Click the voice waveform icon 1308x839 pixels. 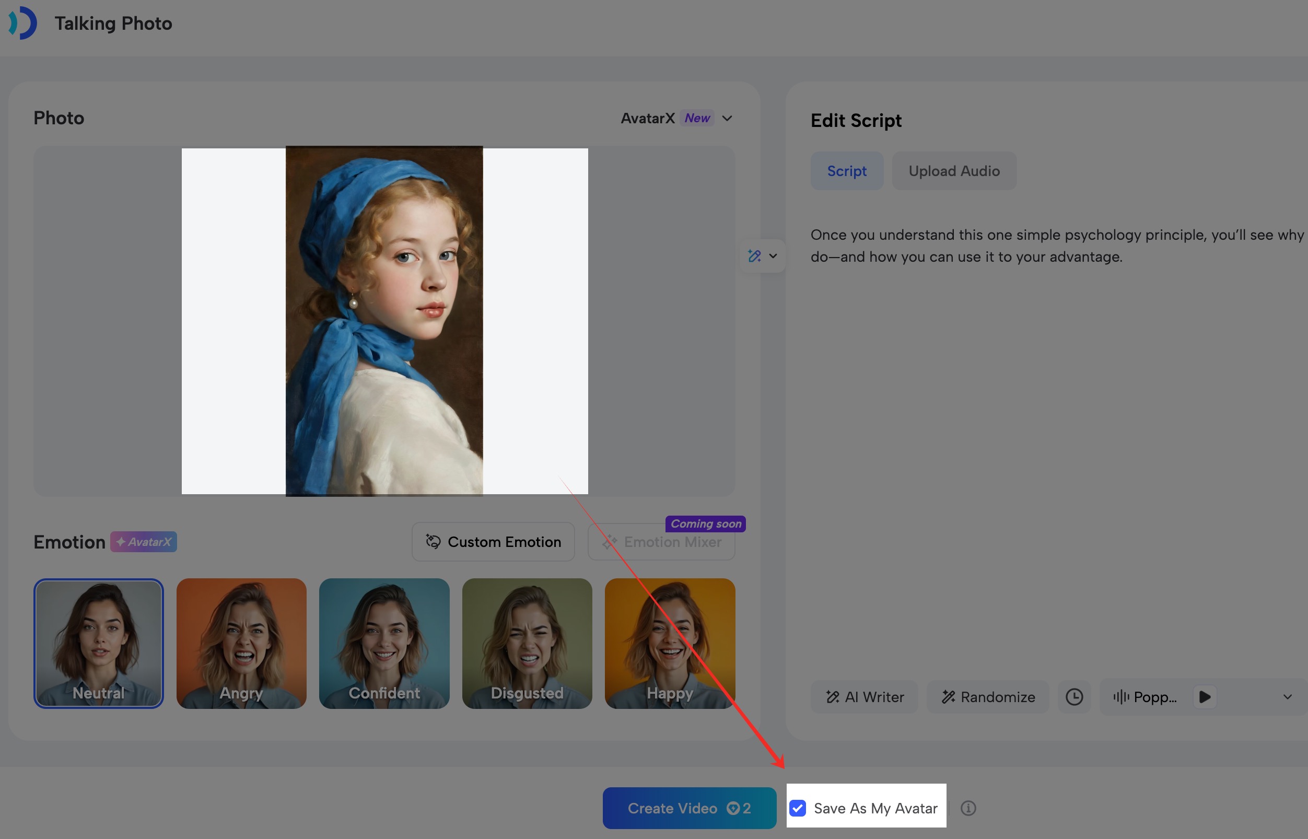pyautogui.click(x=1120, y=697)
